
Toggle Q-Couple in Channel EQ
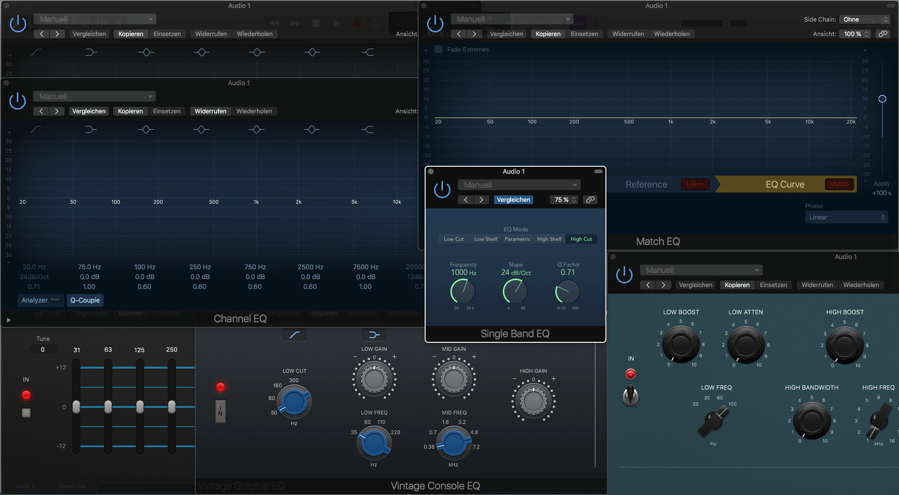[x=85, y=300]
